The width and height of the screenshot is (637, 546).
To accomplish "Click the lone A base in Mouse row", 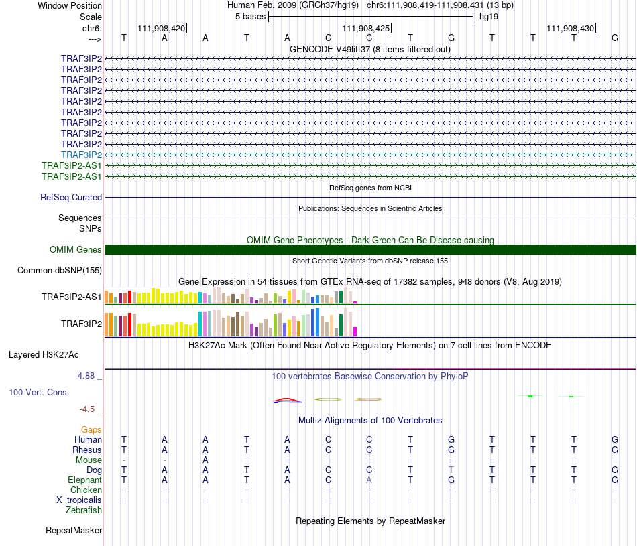I will click(x=206, y=460).
